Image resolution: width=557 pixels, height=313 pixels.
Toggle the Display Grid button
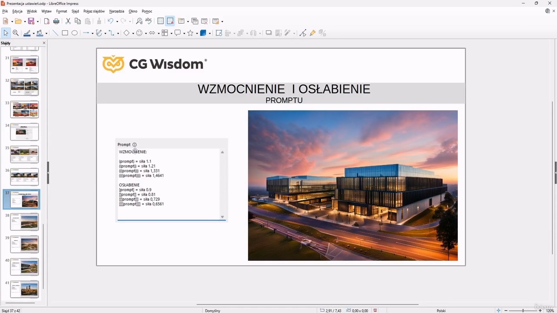click(161, 21)
